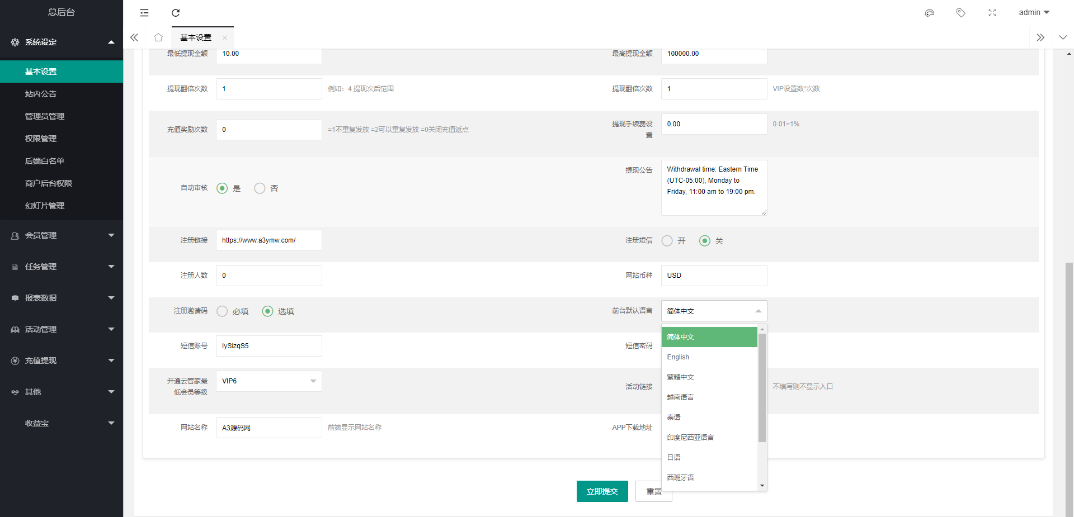
Task: Open 管理员管理 in the sidebar
Action: 62,116
